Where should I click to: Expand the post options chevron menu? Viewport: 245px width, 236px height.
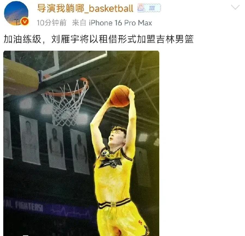click(235, 7)
